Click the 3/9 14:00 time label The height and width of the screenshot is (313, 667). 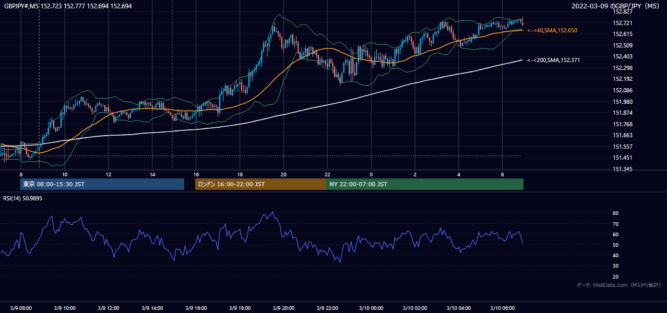pyautogui.click(x=152, y=308)
